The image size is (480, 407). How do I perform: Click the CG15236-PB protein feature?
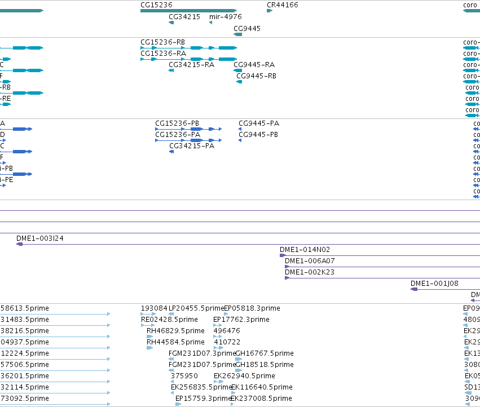coord(188,129)
